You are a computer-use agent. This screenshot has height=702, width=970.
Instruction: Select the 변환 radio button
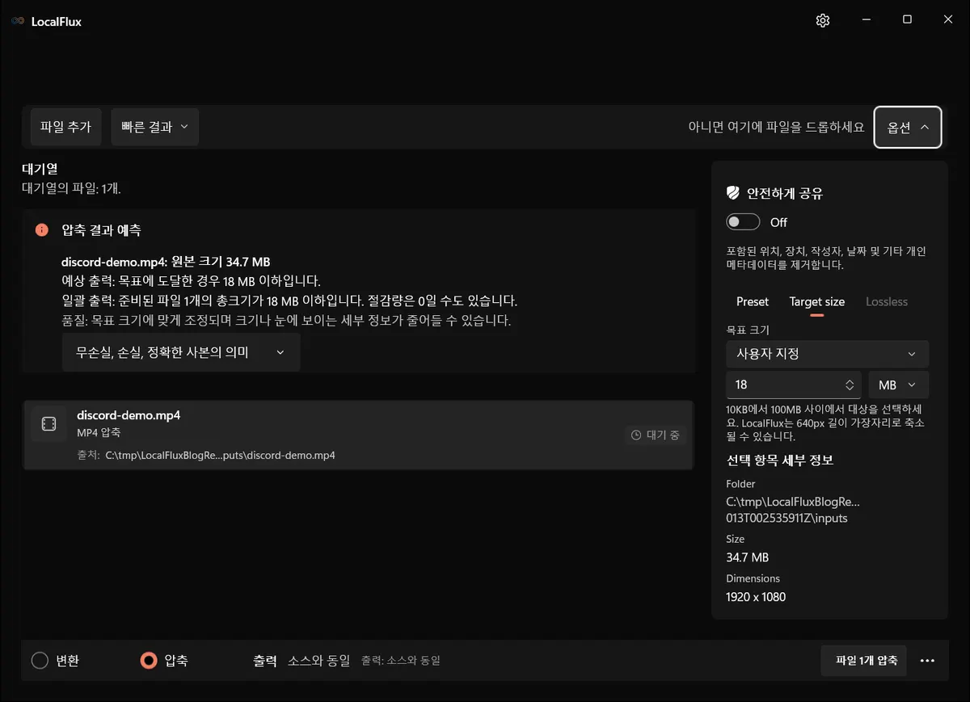tap(40, 661)
